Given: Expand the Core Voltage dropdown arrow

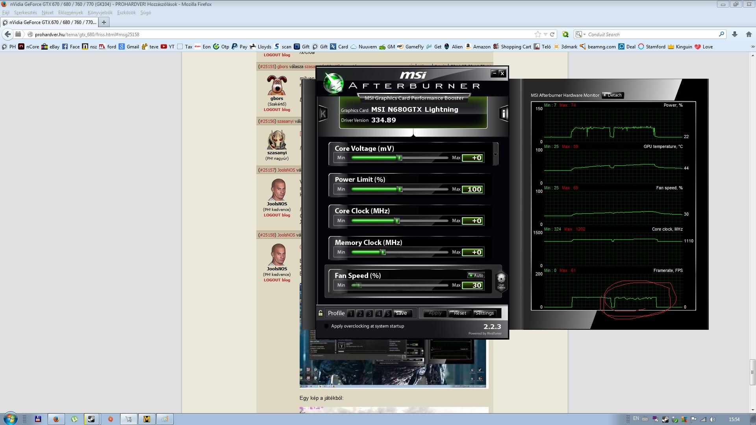Looking at the screenshot, I should (495, 154).
